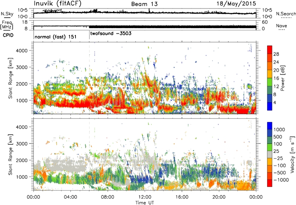Image resolution: width=296 pixels, height=205 pixels.
Task: Click the 'N.Search' legend label
Action: point(286,14)
